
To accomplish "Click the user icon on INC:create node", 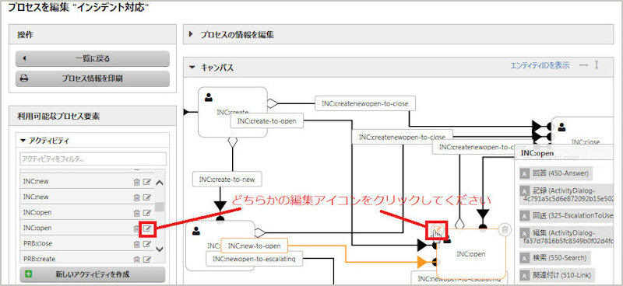I will point(208,97).
